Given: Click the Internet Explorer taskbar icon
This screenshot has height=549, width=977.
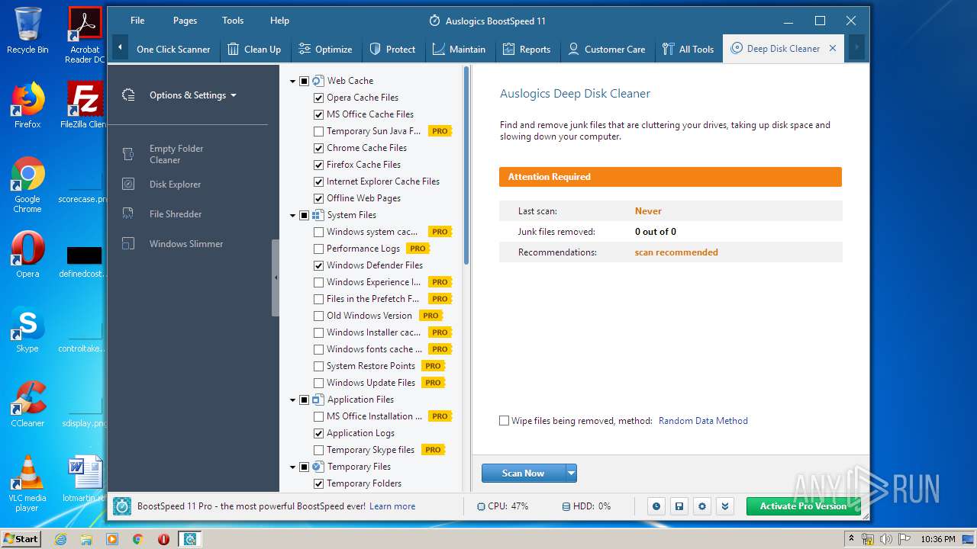Looking at the screenshot, I should (61, 539).
